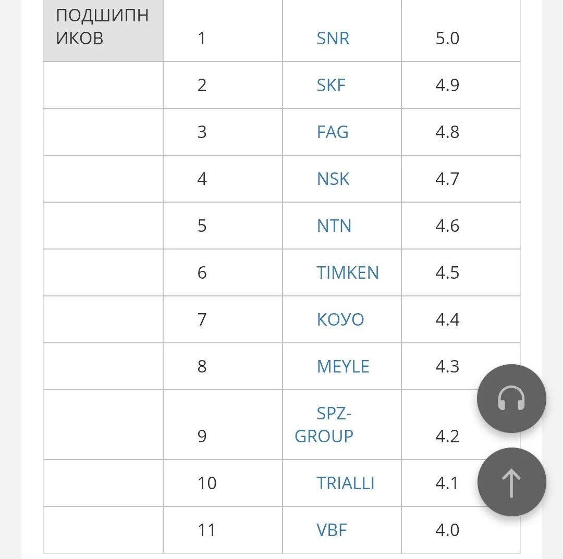Select the NTN brand link
The width and height of the screenshot is (563, 559).
334,226
